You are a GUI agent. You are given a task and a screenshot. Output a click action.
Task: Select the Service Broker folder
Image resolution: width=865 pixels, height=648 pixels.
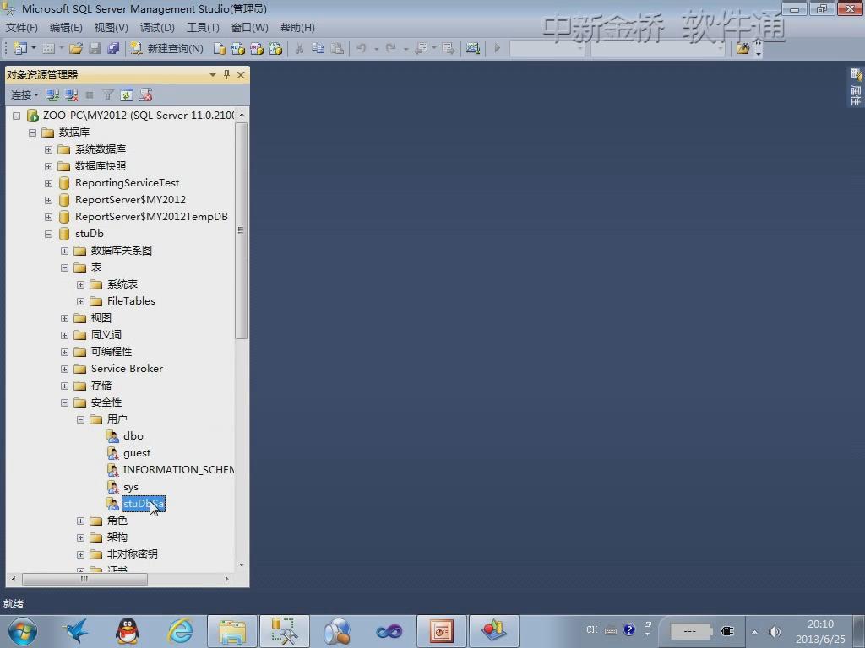click(x=127, y=368)
